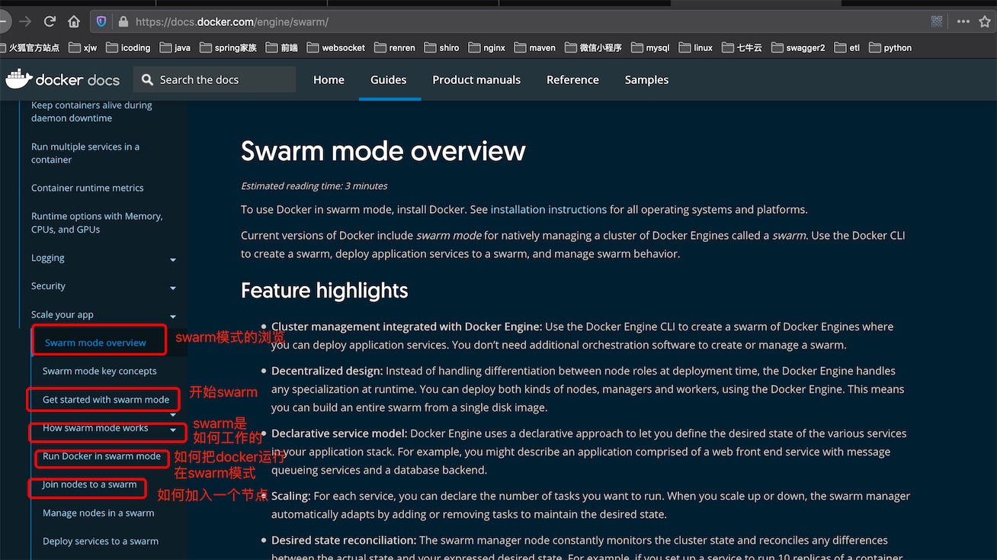Image resolution: width=997 pixels, height=560 pixels.
Task: Open Swarm mode key concepts
Action: (99, 371)
